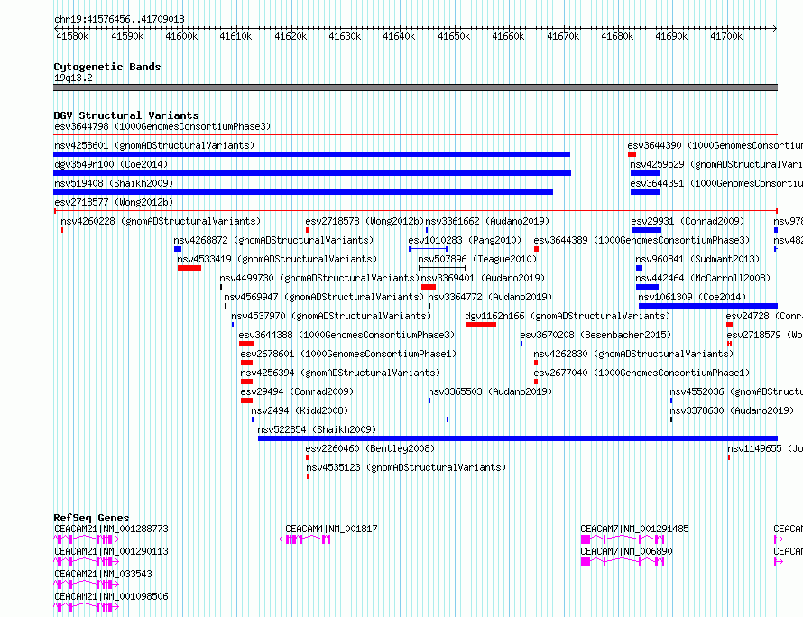The image size is (803, 617).
Task: Click the 19q13.2 cytogenetic band bar
Action: (x=415, y=87)
